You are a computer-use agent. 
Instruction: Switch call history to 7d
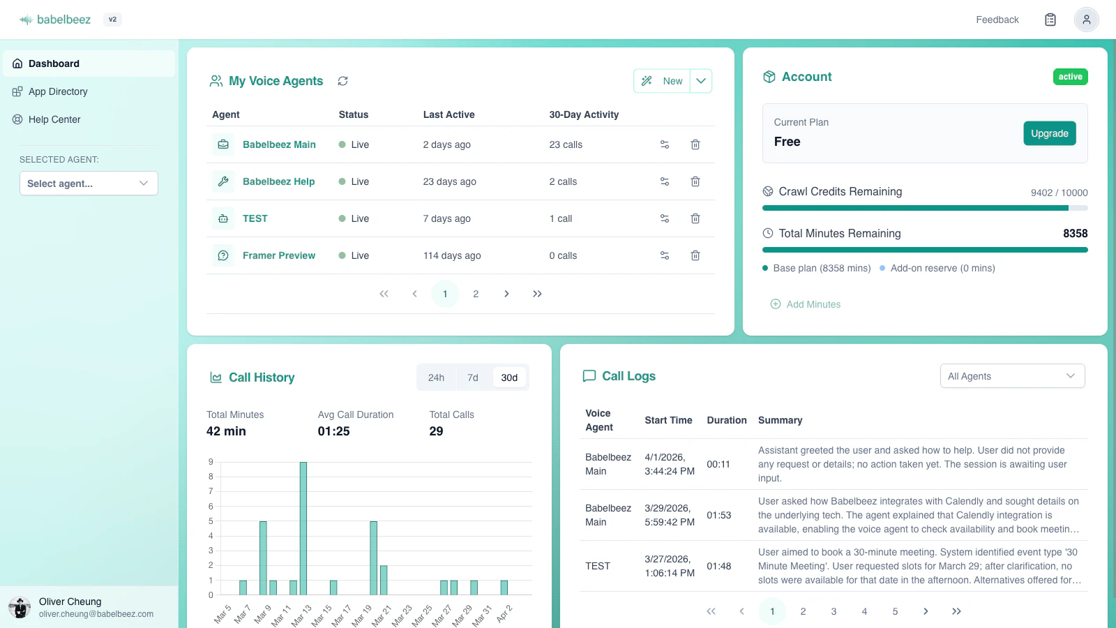click(x=473, y=377)
